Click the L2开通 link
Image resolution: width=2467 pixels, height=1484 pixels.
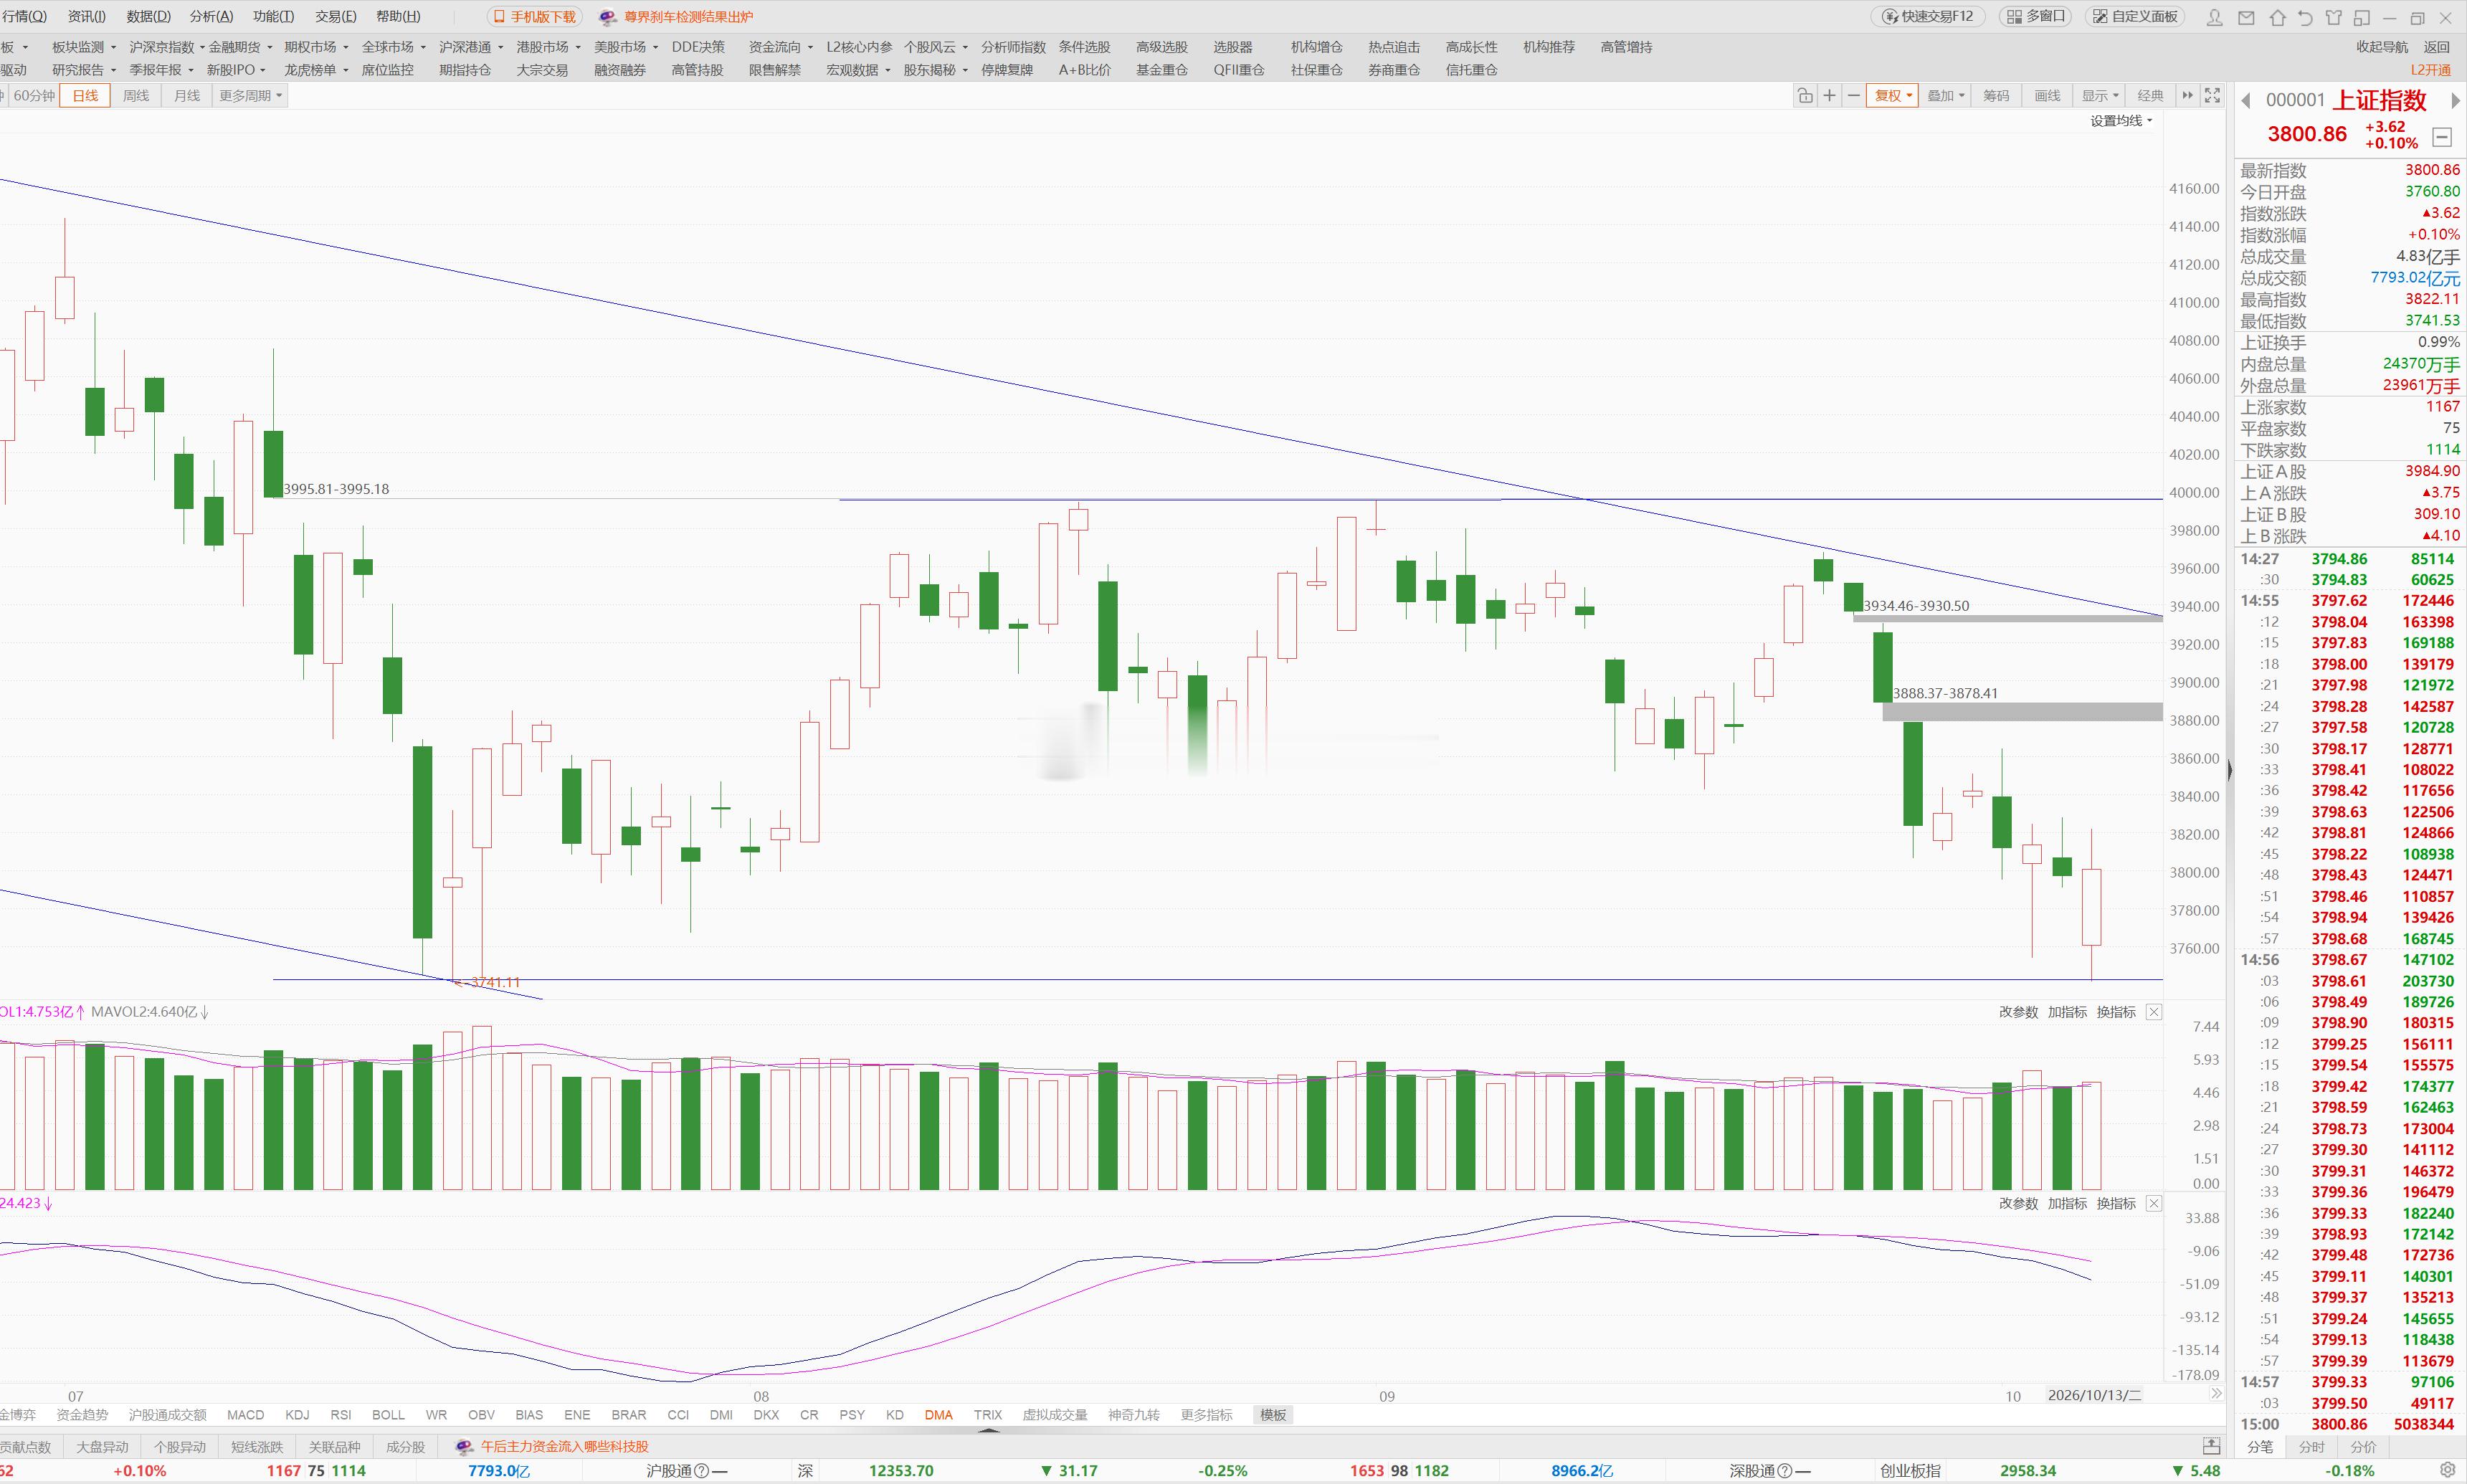[2431, 70]
